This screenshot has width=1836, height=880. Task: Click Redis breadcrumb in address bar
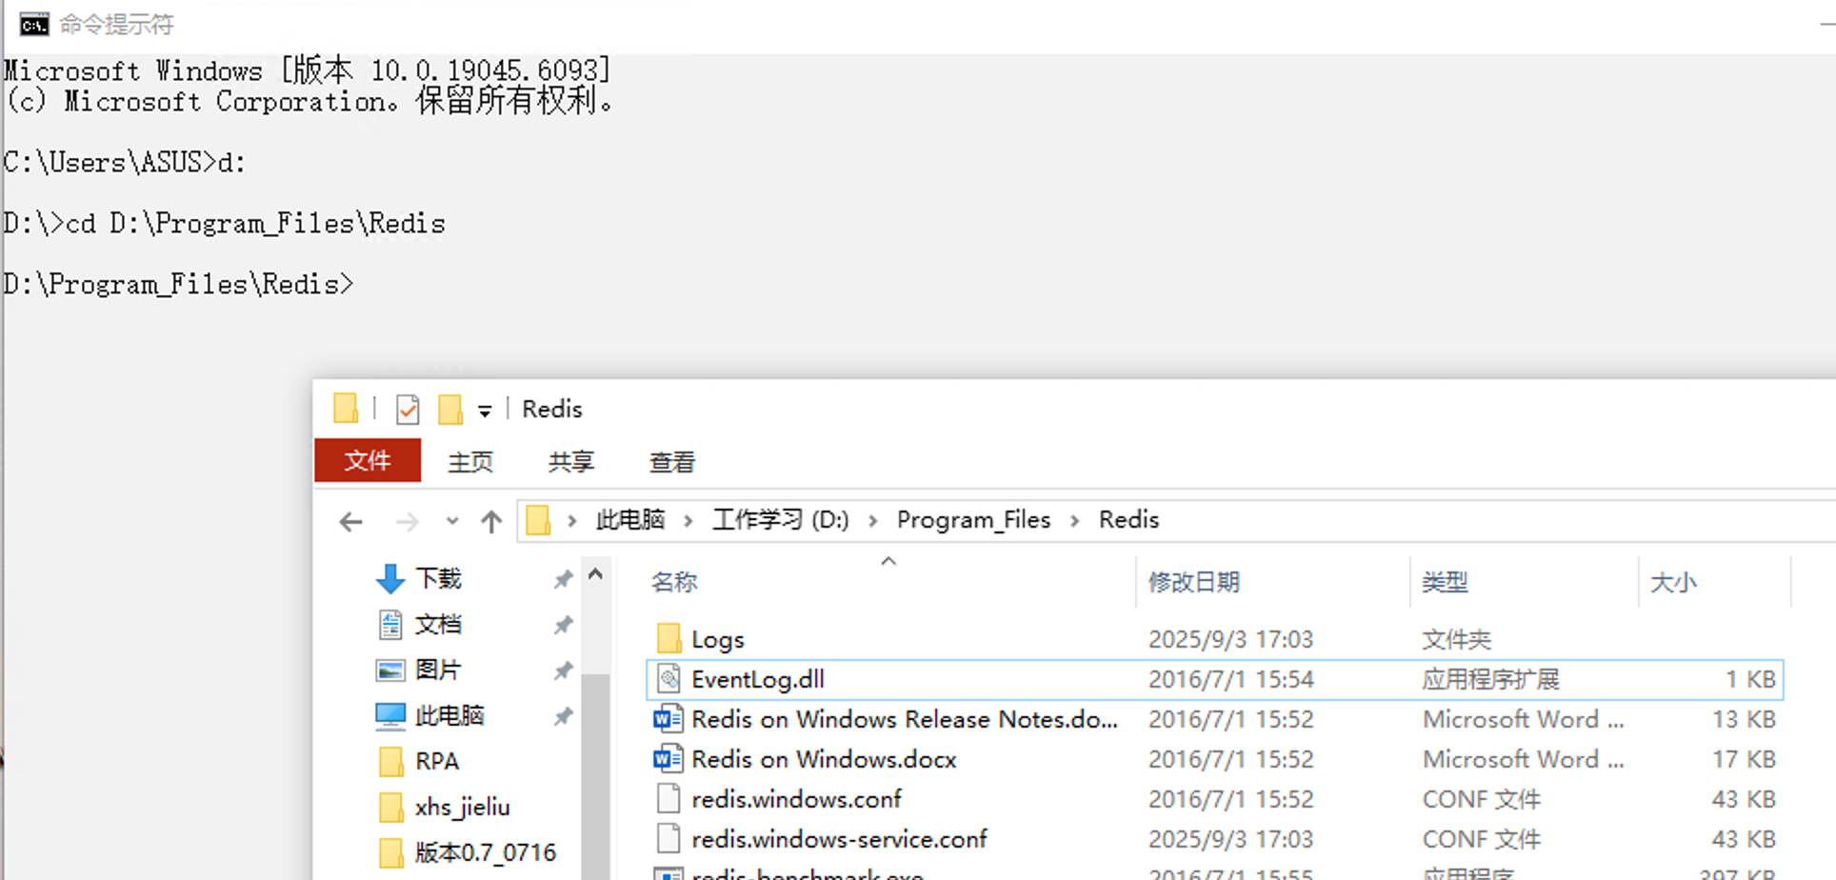pyautogui.click(x=1128, y=519)
